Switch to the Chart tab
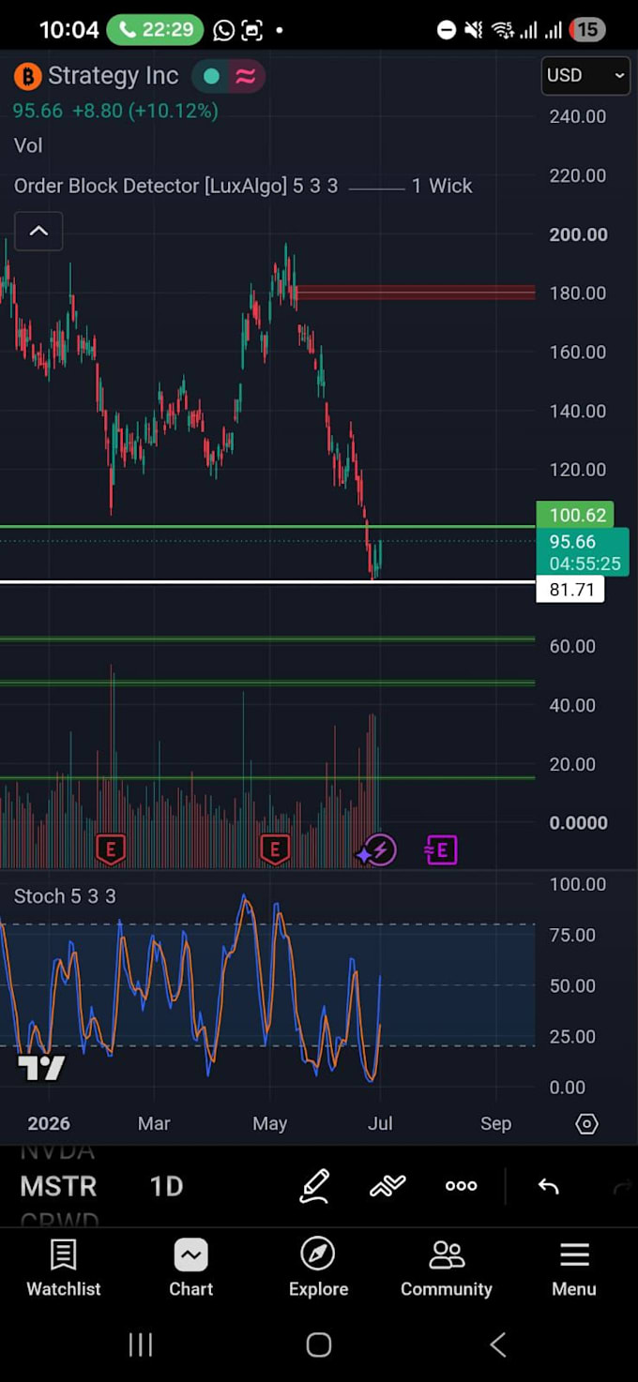Viewport: 638px width, 1382px height. click(191, 1269)
